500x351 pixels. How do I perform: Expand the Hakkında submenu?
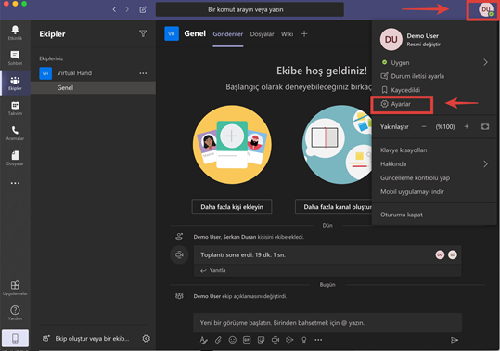(485, 164)
